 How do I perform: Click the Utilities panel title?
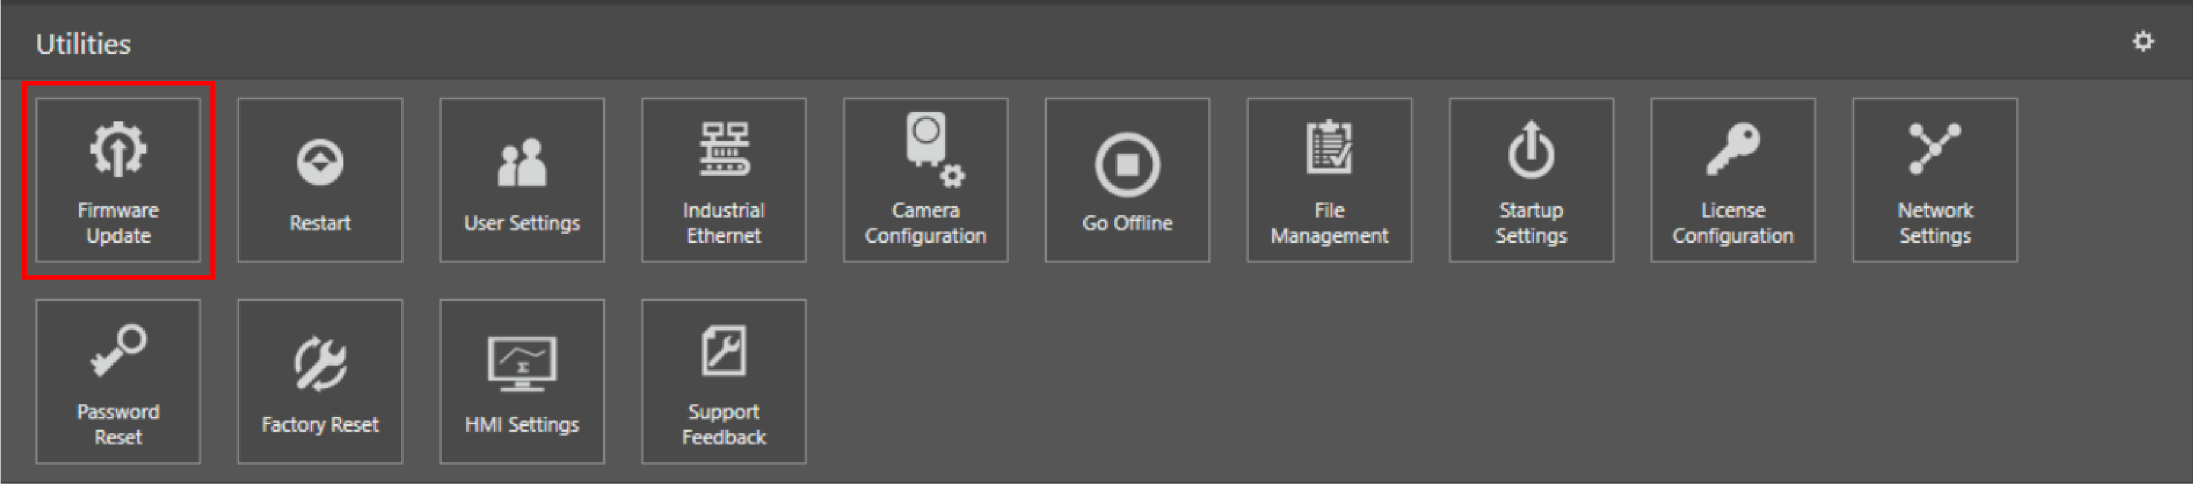(x=83, y=44)
